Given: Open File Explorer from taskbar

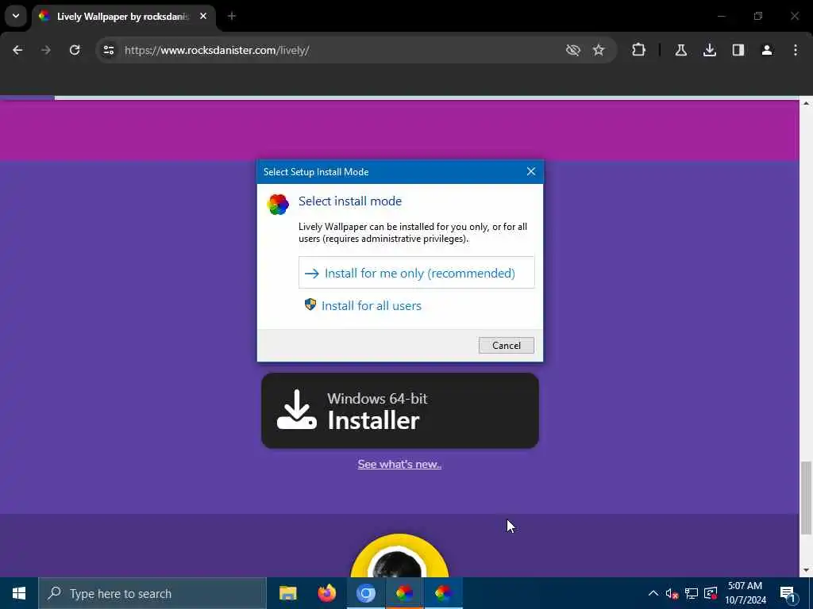Looking at the screenshot, I should pyautogui.click(x=287, y=593).
